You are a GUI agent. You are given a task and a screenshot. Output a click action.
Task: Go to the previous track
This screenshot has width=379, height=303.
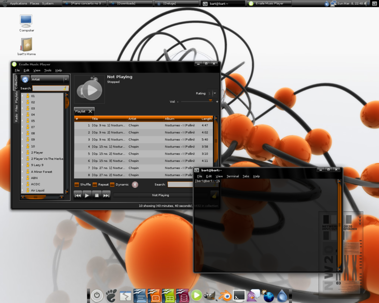point(78,195)
